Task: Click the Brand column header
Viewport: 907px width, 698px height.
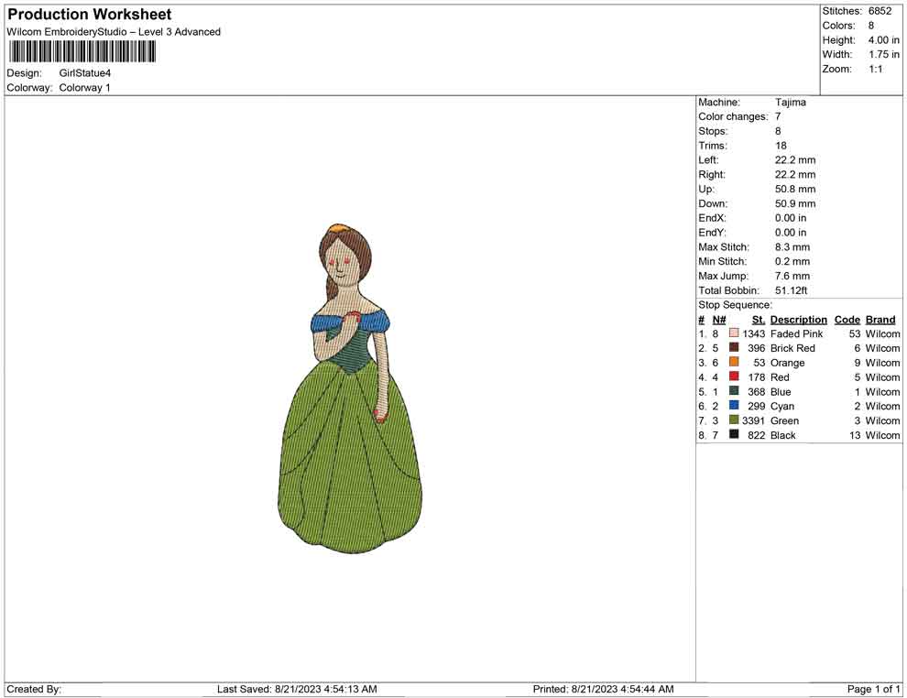Action: (x=880, y=320)
